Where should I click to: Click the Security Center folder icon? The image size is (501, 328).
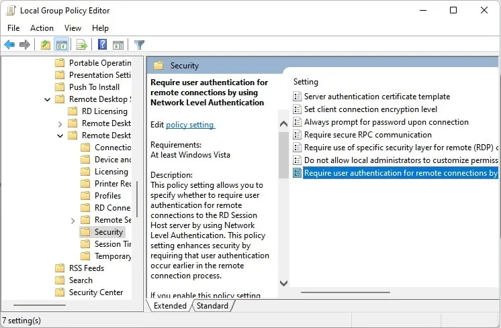(60, 292)
